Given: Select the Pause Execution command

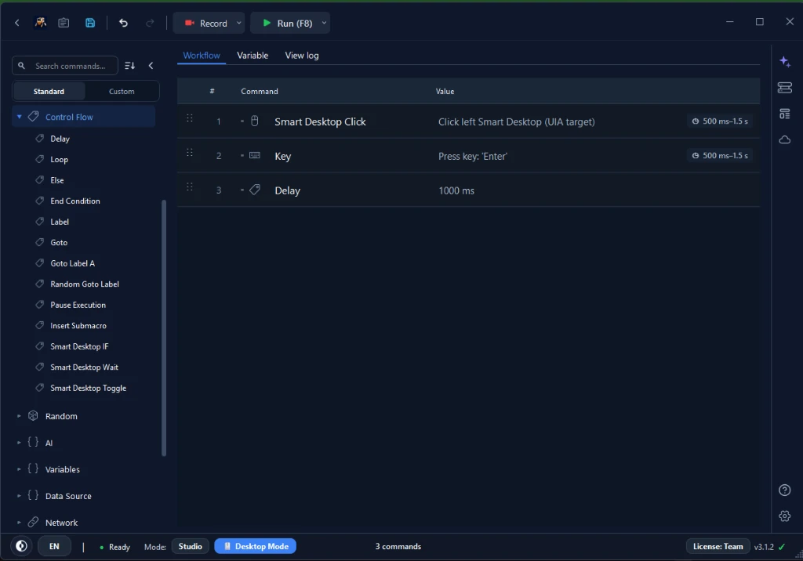Looking at the screenshot, I should coord(78,305).
